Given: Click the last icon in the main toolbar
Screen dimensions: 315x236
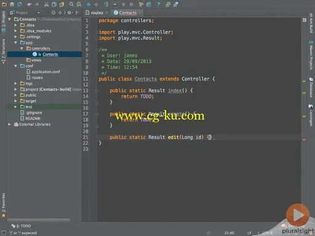Looking at the screenshot, I should 176,4.
